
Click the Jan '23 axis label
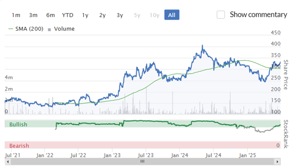[112, 155]
